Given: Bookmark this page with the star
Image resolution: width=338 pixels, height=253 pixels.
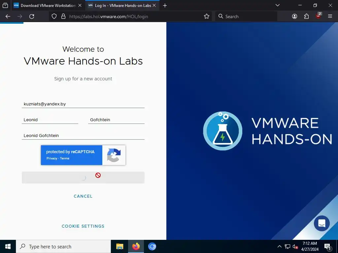Looking at the screenshot, I should pos(207,16).
